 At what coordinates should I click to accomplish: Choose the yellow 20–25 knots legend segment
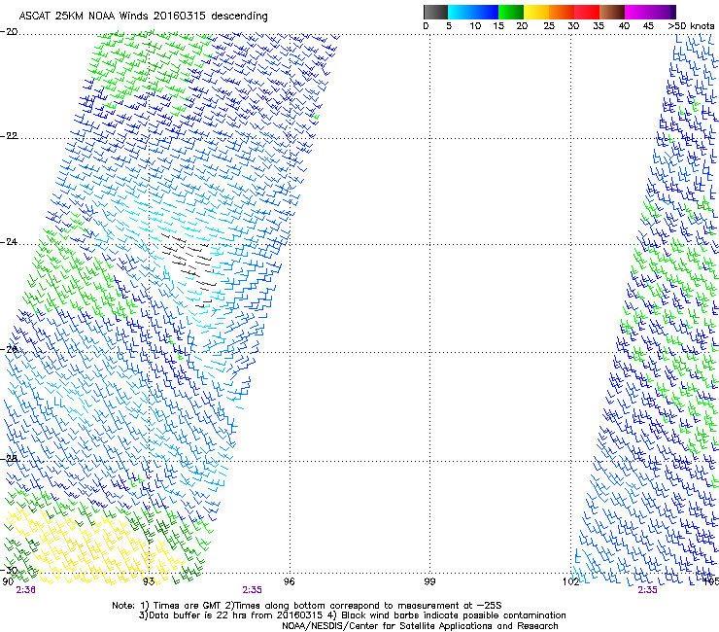pos(536,12)
